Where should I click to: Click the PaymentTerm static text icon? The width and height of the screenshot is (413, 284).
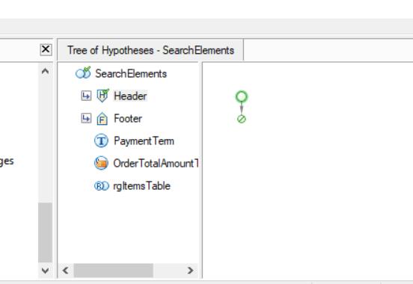[101, 141]
